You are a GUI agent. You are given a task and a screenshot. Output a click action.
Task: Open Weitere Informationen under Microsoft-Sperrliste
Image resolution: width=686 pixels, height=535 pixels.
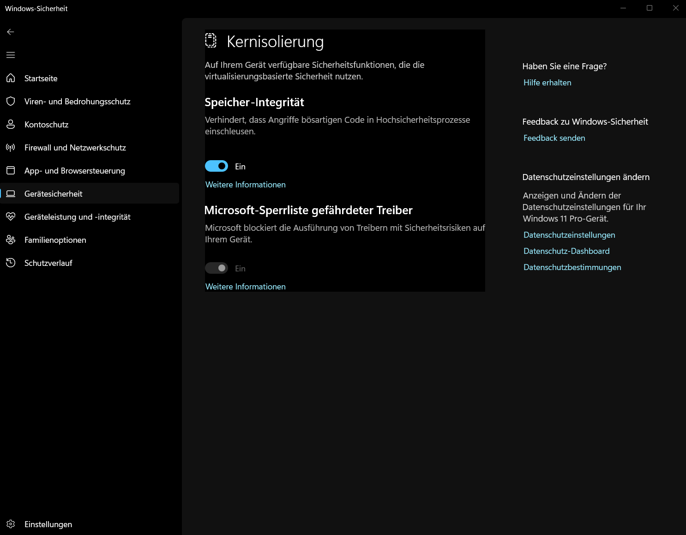(x=246, y=287)
